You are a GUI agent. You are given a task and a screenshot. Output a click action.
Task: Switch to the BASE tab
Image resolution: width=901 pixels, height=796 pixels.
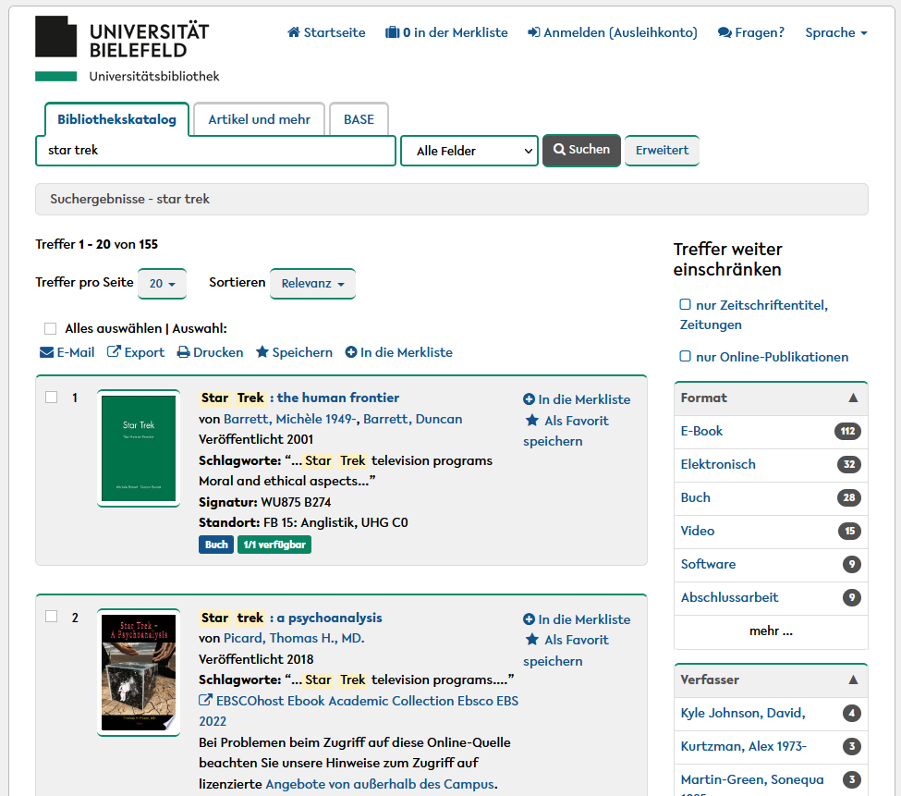359,119
